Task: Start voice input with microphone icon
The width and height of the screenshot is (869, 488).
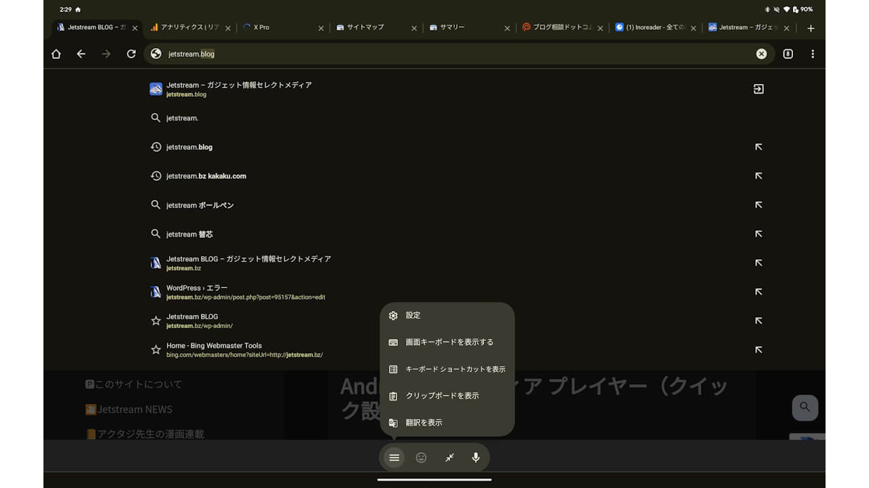Action: pyautogui.click(x=476, y=457)
